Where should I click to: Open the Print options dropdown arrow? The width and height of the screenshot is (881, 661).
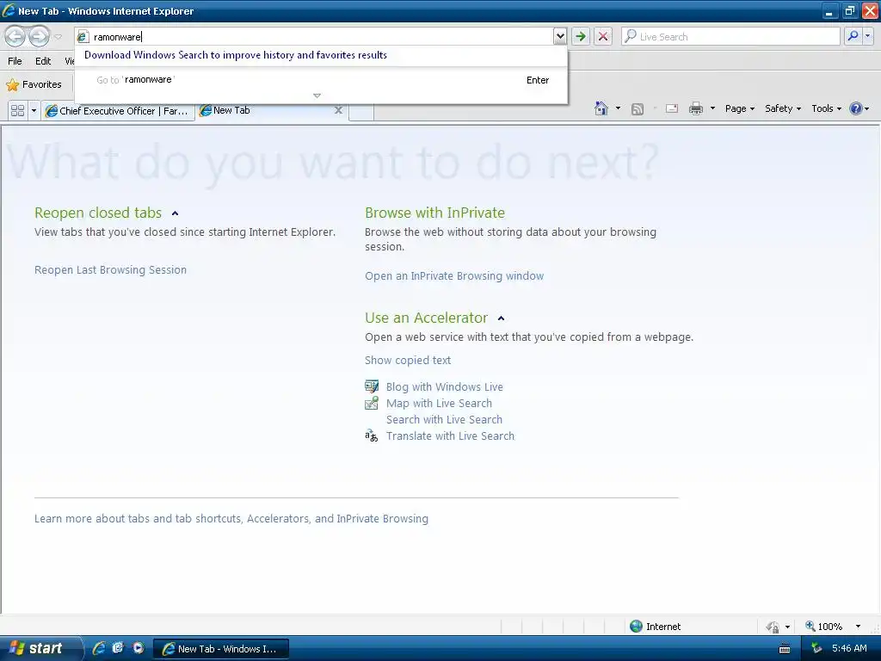click(x=712, y=108)
